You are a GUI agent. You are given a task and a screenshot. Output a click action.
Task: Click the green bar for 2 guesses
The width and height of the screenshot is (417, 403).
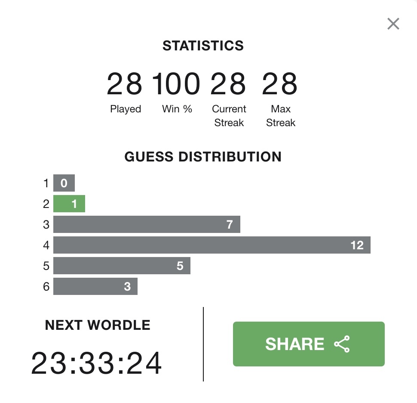(x=69, y=204)
